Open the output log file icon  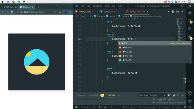(x=178, y=95)
